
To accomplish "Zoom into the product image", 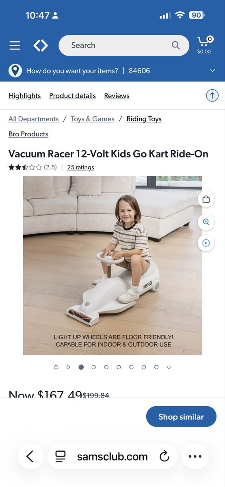I will (206, 222).
